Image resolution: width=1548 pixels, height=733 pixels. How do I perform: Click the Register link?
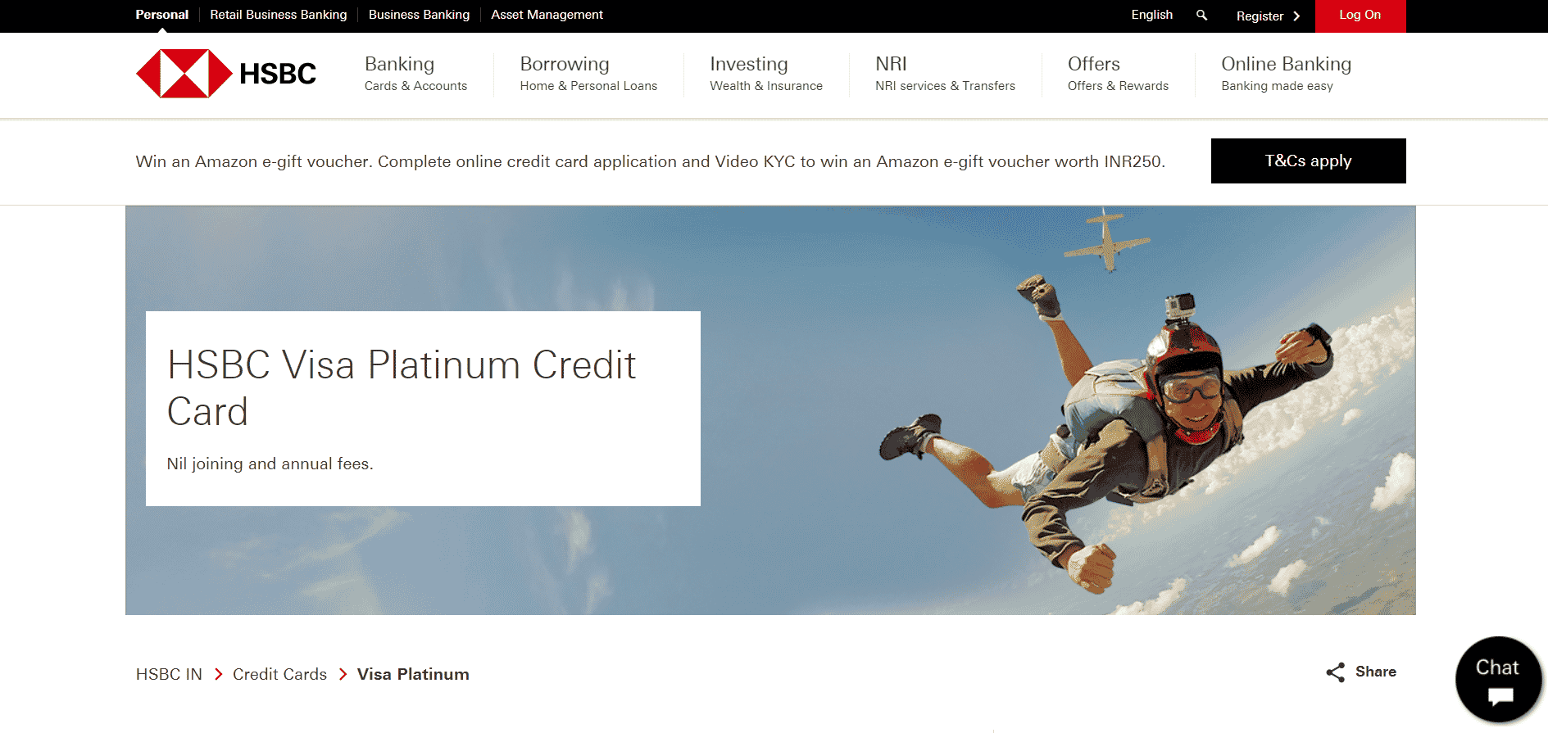(1260, 16)
